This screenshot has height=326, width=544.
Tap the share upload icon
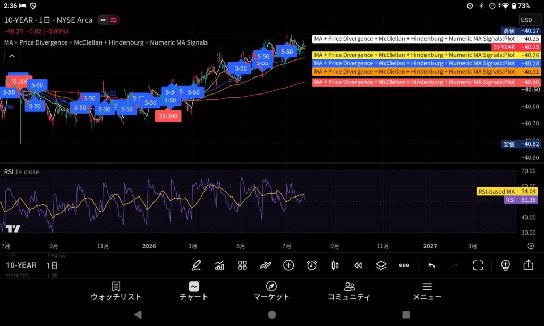[x=529, y=265]
